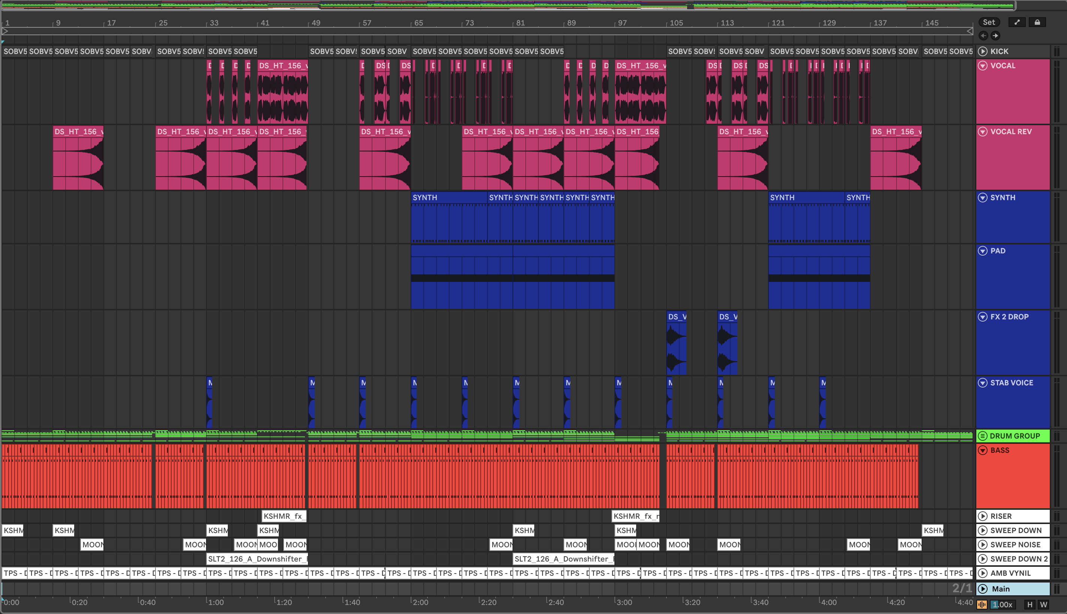Select the SWEEP NOISE track header

[x=1016, y=545]
